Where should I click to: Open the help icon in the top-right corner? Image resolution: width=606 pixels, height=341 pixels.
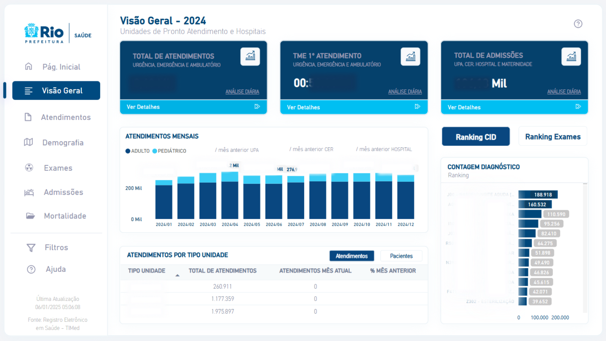(578, 24)
